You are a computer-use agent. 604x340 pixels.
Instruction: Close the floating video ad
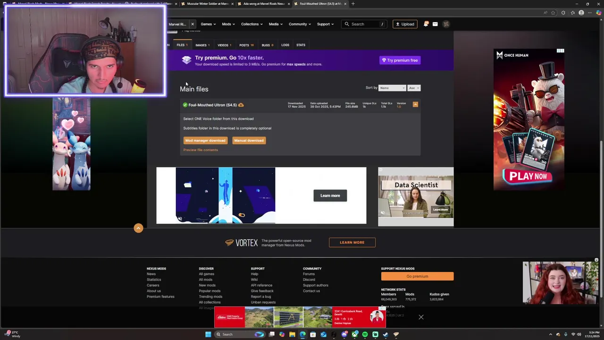(x=596, y=260)
